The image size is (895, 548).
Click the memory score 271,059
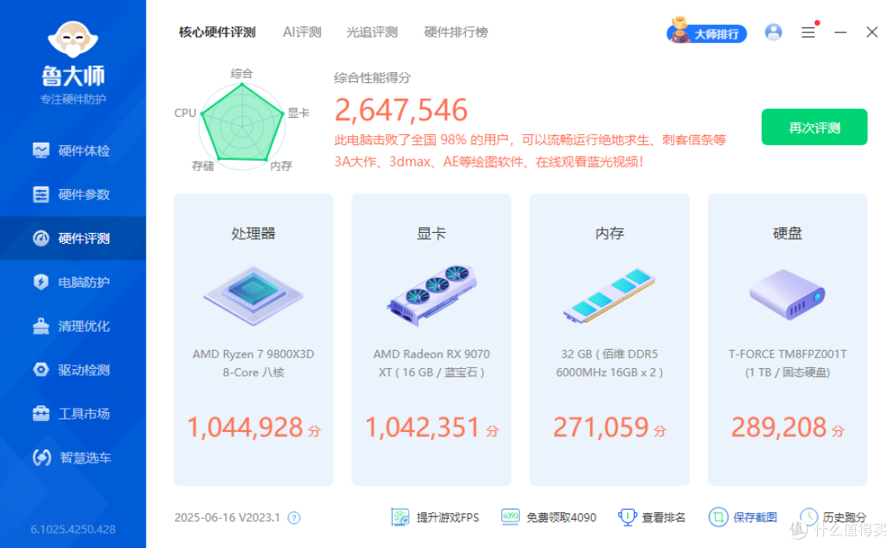(x=601, y=428)
